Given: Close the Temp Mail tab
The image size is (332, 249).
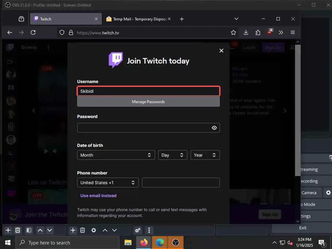Looking at the screenshot, I should 169,19.
